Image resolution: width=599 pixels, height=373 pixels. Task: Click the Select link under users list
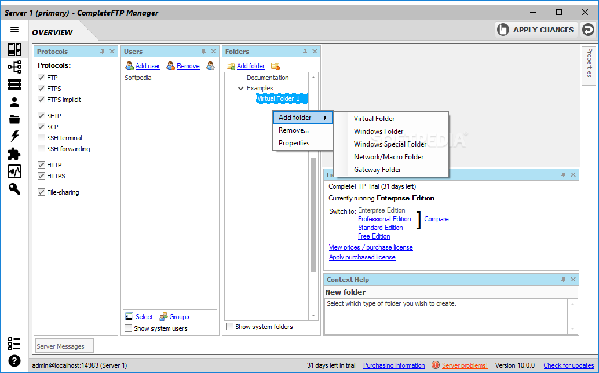pyautogui.click(x=144, y=317)
